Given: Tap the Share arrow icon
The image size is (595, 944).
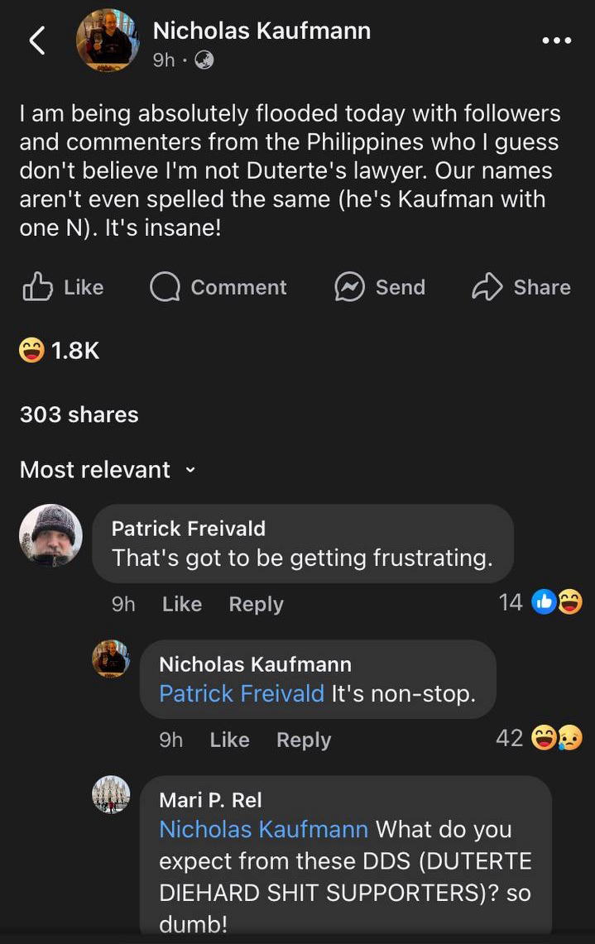Looking at the screenshot, I should click(x=487, y=287).
